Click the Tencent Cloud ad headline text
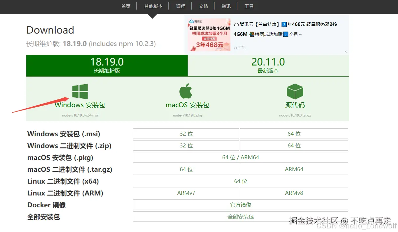 coord(285,29)
